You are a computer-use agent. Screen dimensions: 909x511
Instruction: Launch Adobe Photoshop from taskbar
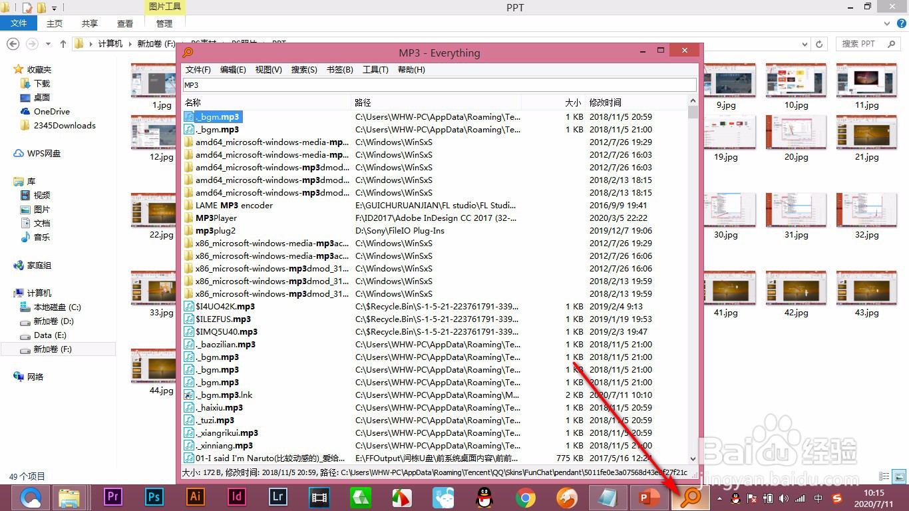154,497
